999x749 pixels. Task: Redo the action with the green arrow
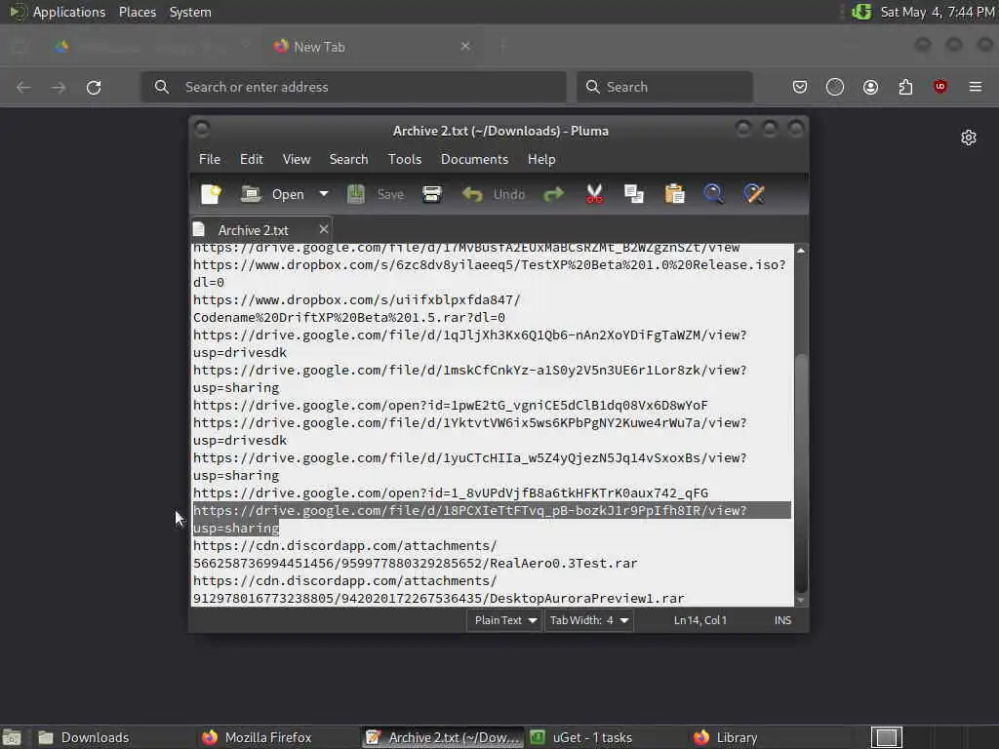click(x=554, y=194)
